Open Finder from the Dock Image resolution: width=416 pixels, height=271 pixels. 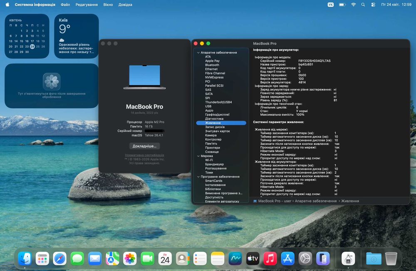point(25,258)
